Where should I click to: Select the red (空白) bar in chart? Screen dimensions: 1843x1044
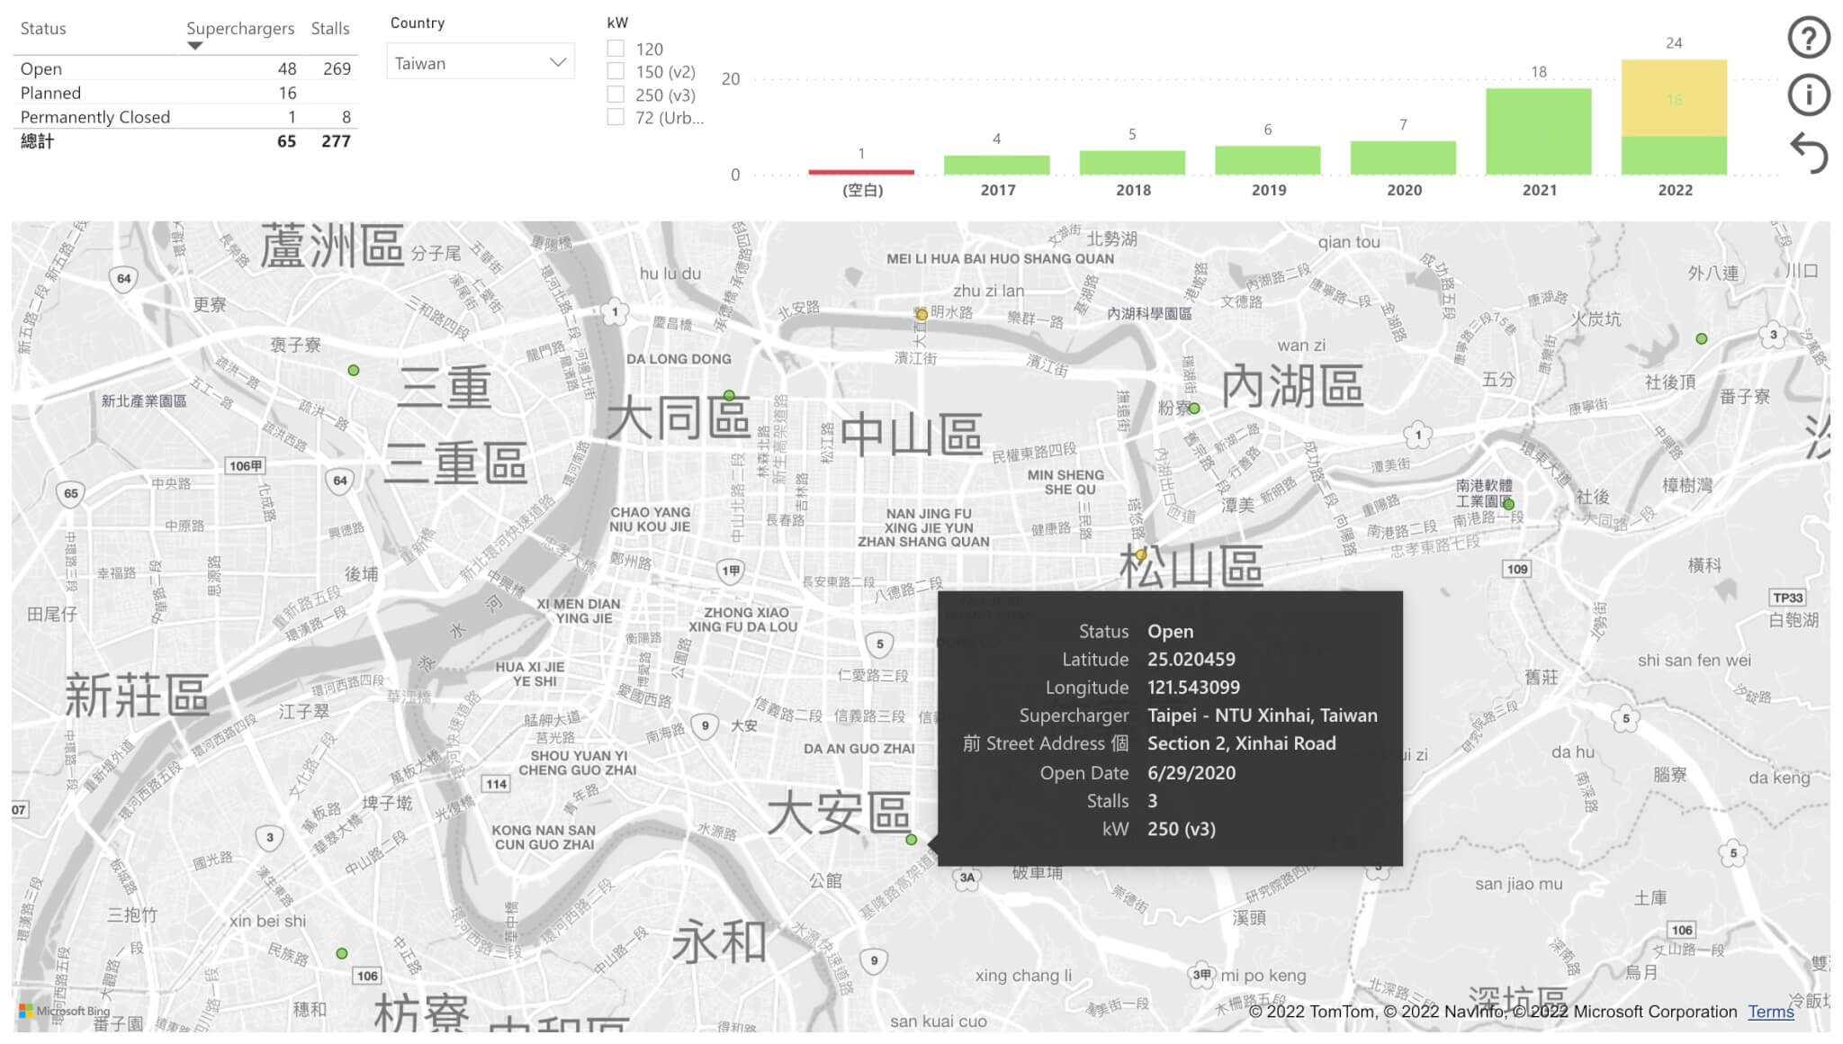pos(861,171)
